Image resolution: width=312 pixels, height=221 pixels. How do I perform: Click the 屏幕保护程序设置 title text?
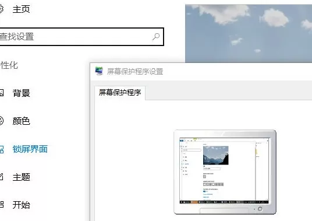135,72
